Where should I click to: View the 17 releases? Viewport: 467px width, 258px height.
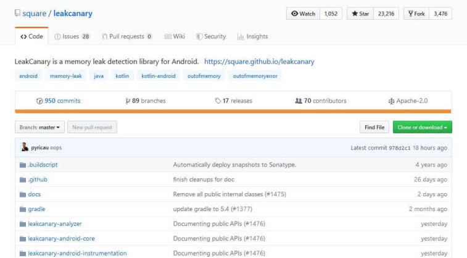(x=233, y=101)
